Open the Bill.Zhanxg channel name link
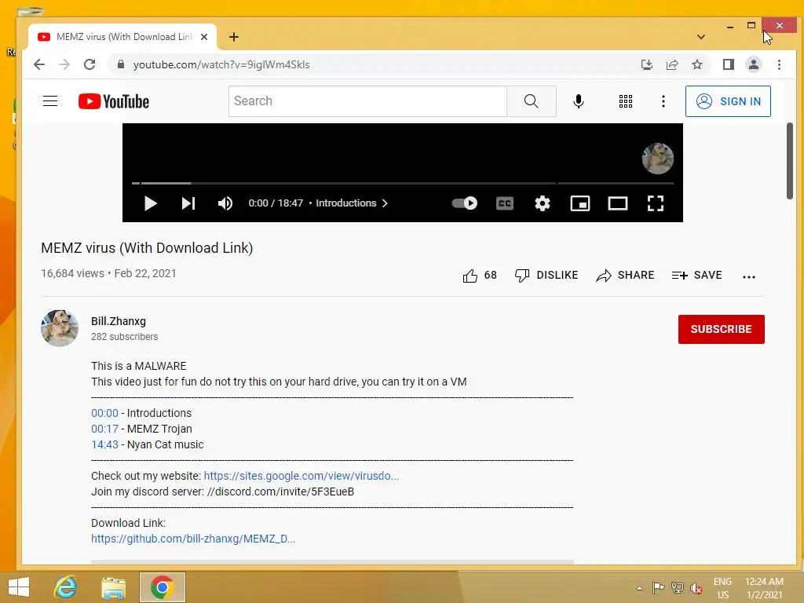804x603 pixels. coord(119,321)
